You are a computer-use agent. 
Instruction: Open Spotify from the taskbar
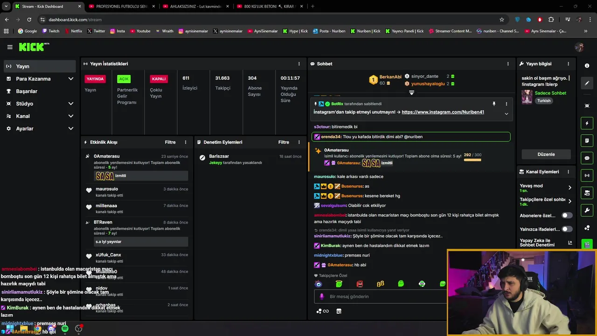click(x=65, y=329)
